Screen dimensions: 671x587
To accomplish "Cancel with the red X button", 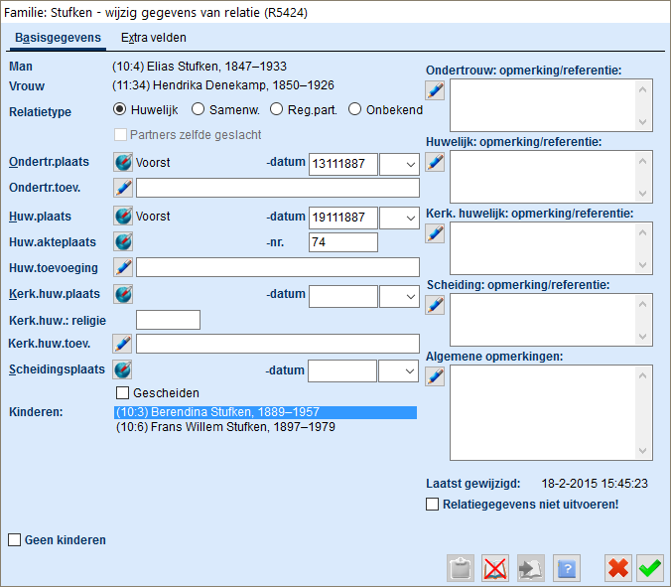I will tap(618, 567).
